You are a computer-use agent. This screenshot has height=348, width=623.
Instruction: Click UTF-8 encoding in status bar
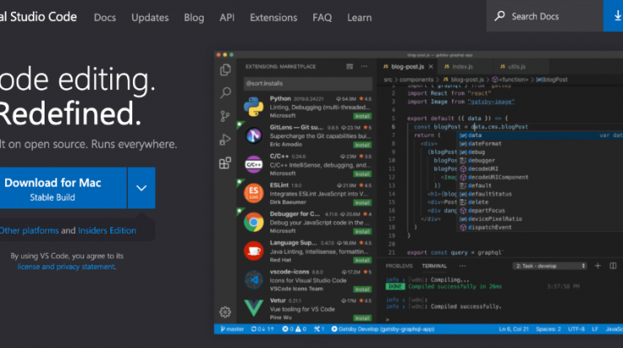coord(576,329)
